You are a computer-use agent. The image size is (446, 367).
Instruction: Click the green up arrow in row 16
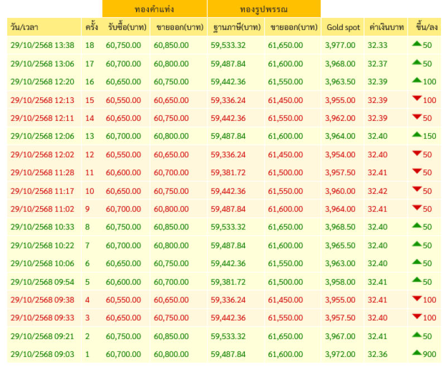coord(416,80)
